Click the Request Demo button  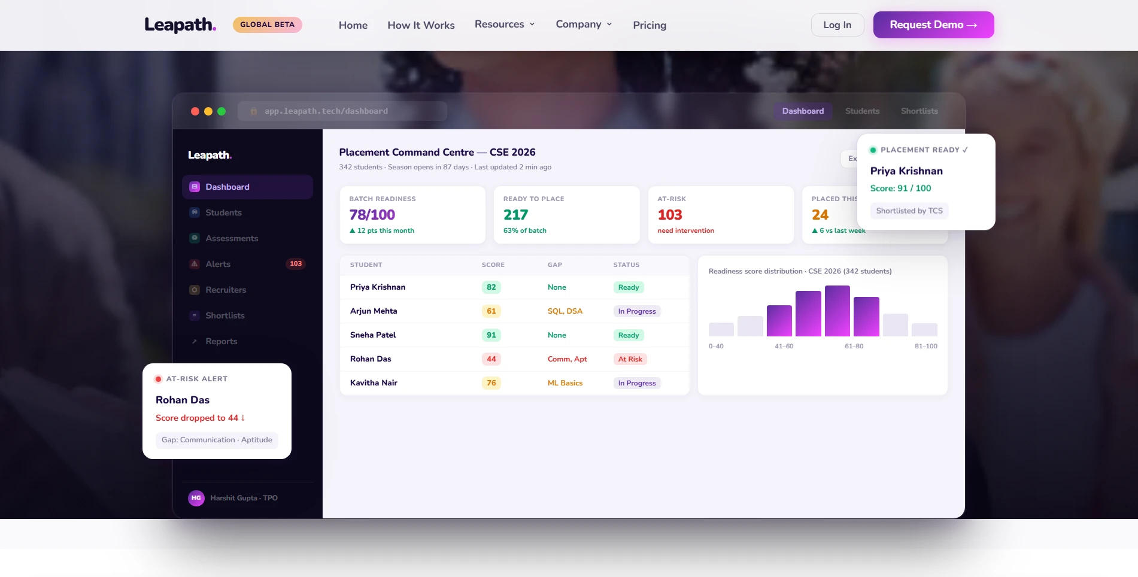pos(933,25)
